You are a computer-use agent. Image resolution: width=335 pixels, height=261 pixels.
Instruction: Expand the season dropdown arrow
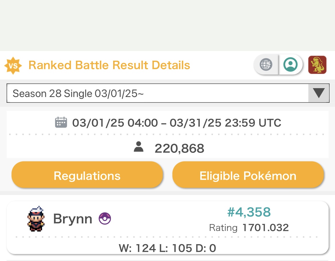(x=319, y=93)
